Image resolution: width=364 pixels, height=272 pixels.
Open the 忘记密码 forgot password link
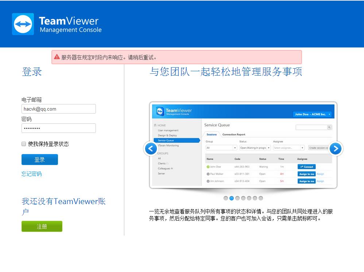coord(32,174)
